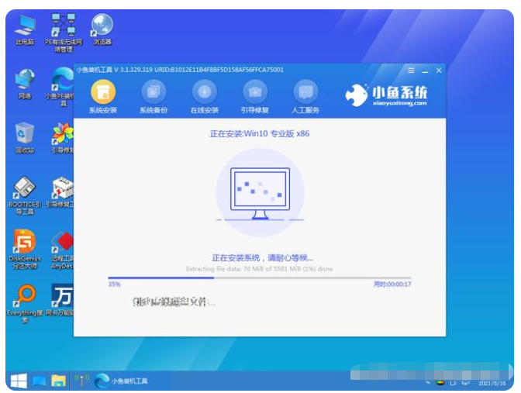Open AnyDesk remote tool shortcut

[63, 244]
